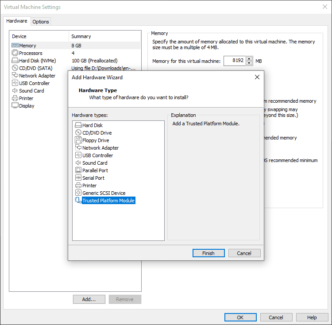The image size is (332, 325).
Task: Click the Parallel Port icon
Action: pyautogui.click(x=78, y=170)
